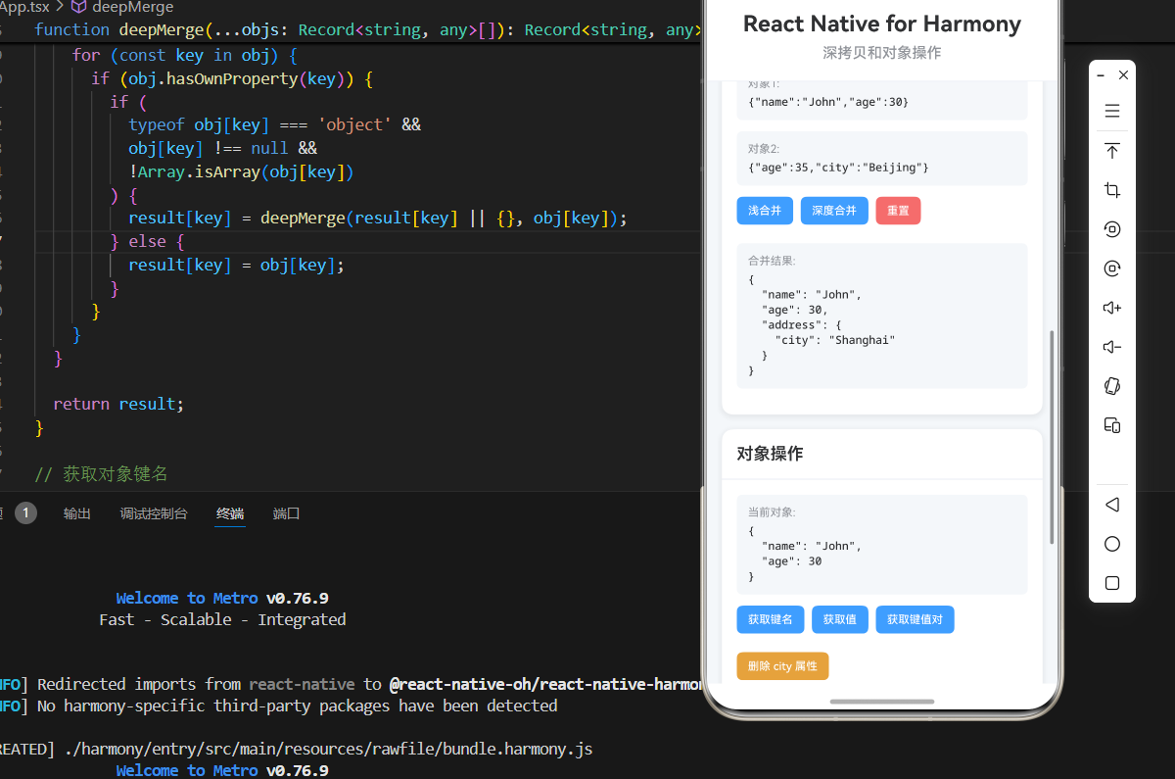Click the 'return result;' code line
The height and width of the screenshot is (779, 1175).
[118, 404]
